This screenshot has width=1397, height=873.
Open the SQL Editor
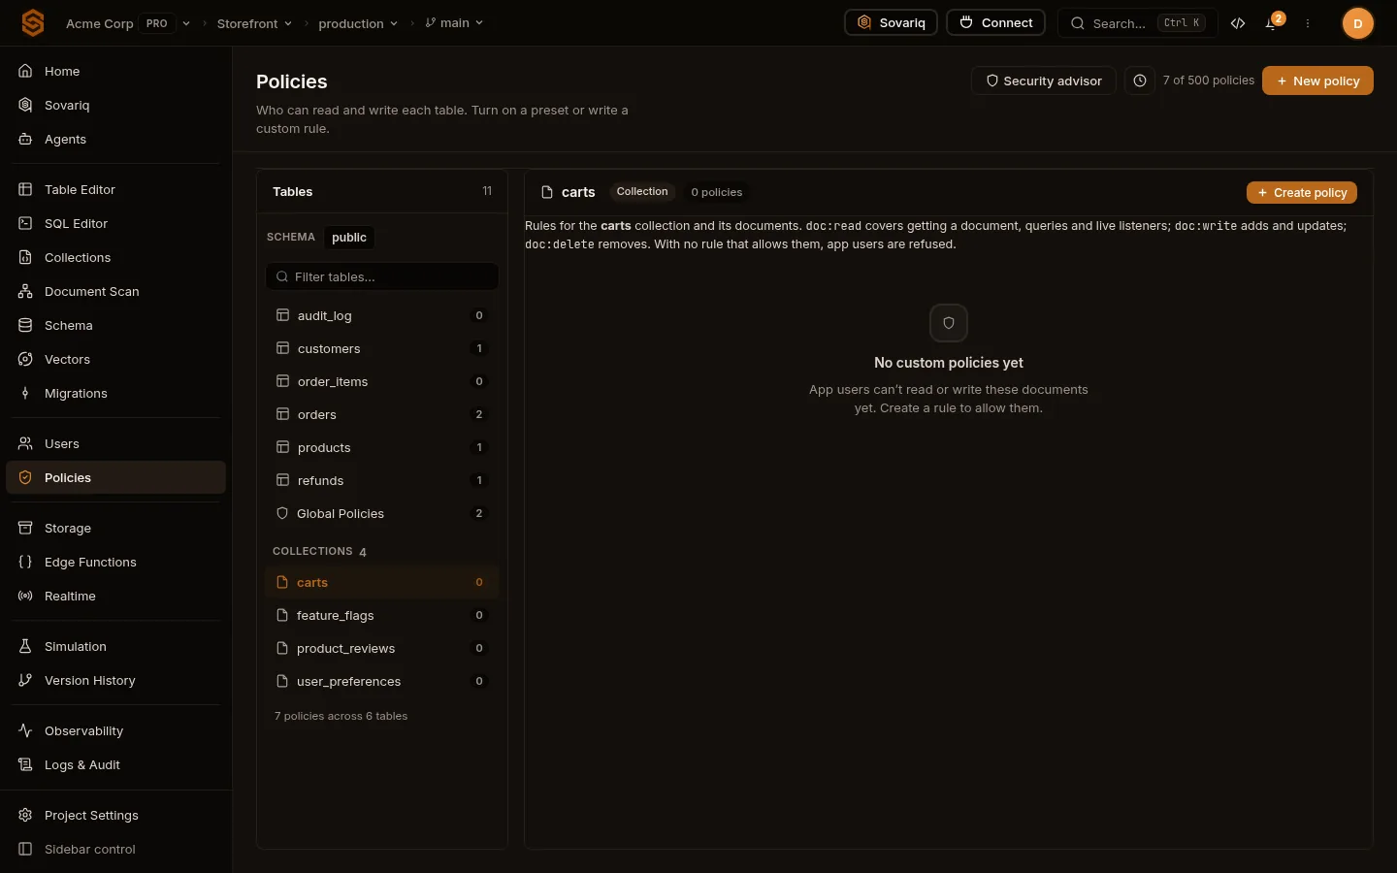(x=115, y=223)
